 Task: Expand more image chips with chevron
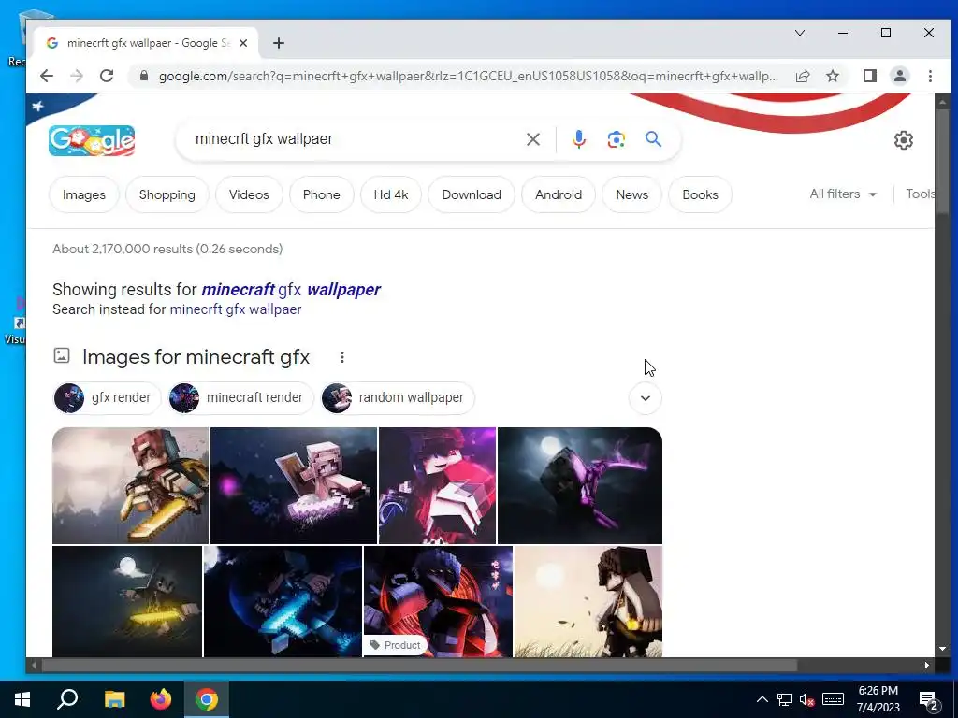646,398
